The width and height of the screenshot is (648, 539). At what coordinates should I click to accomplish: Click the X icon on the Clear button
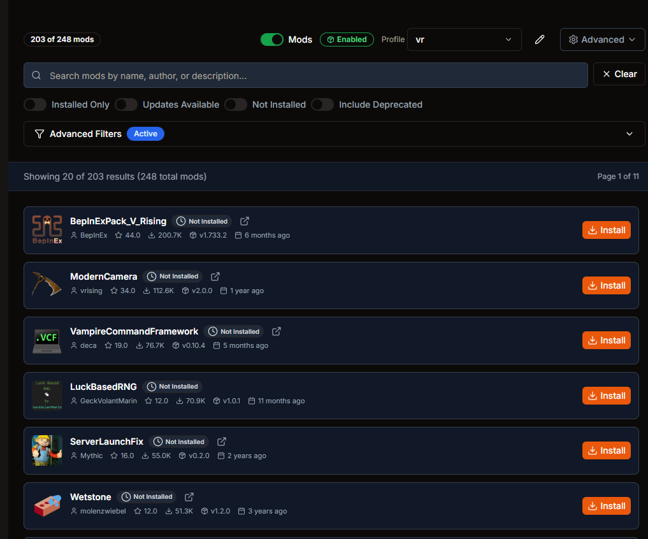605,74
